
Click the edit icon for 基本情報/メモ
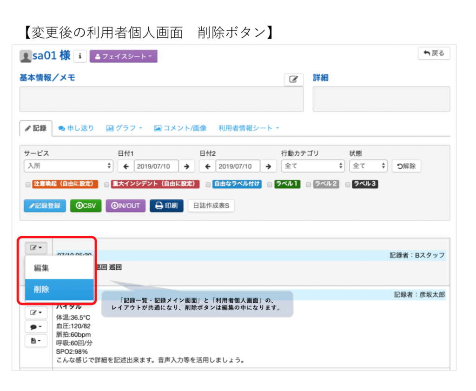(293, 80)
